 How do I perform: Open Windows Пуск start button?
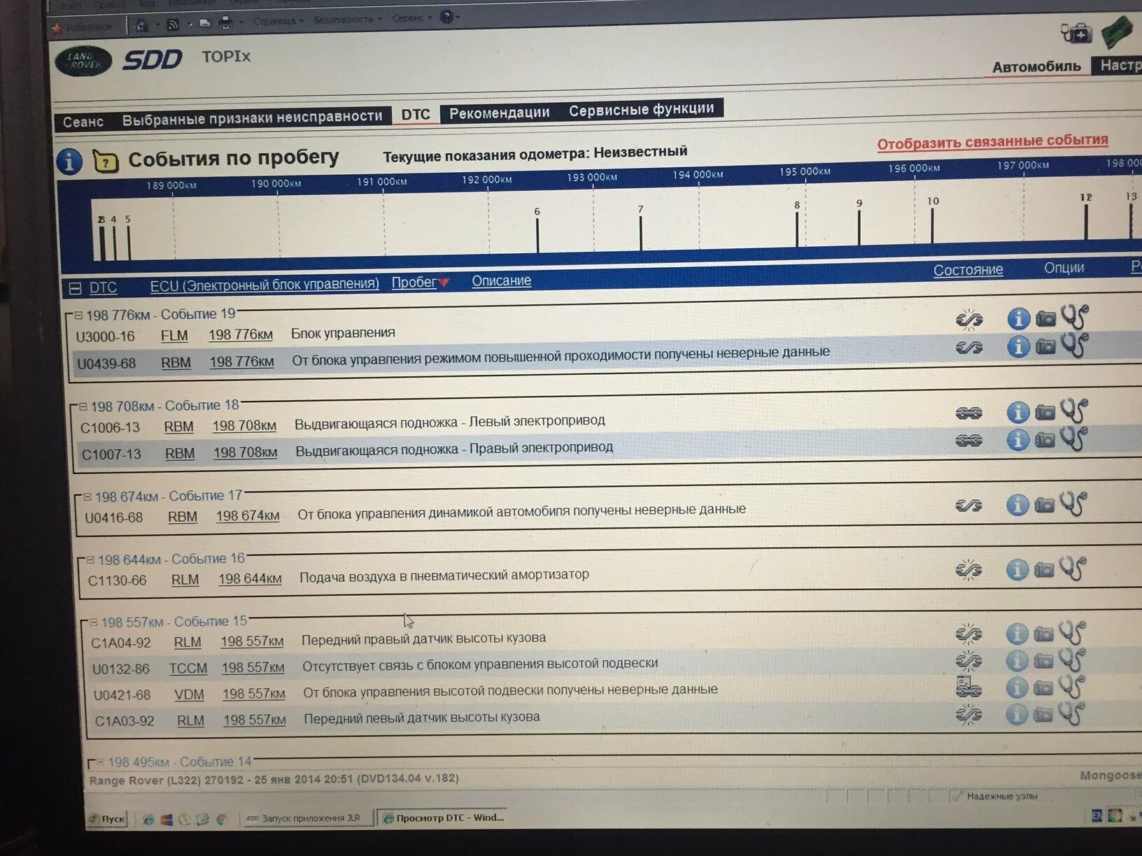coord(107,818)
